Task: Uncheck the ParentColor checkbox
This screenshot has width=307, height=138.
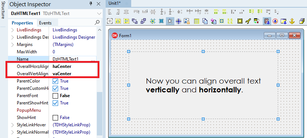Action: click(56, 81)
